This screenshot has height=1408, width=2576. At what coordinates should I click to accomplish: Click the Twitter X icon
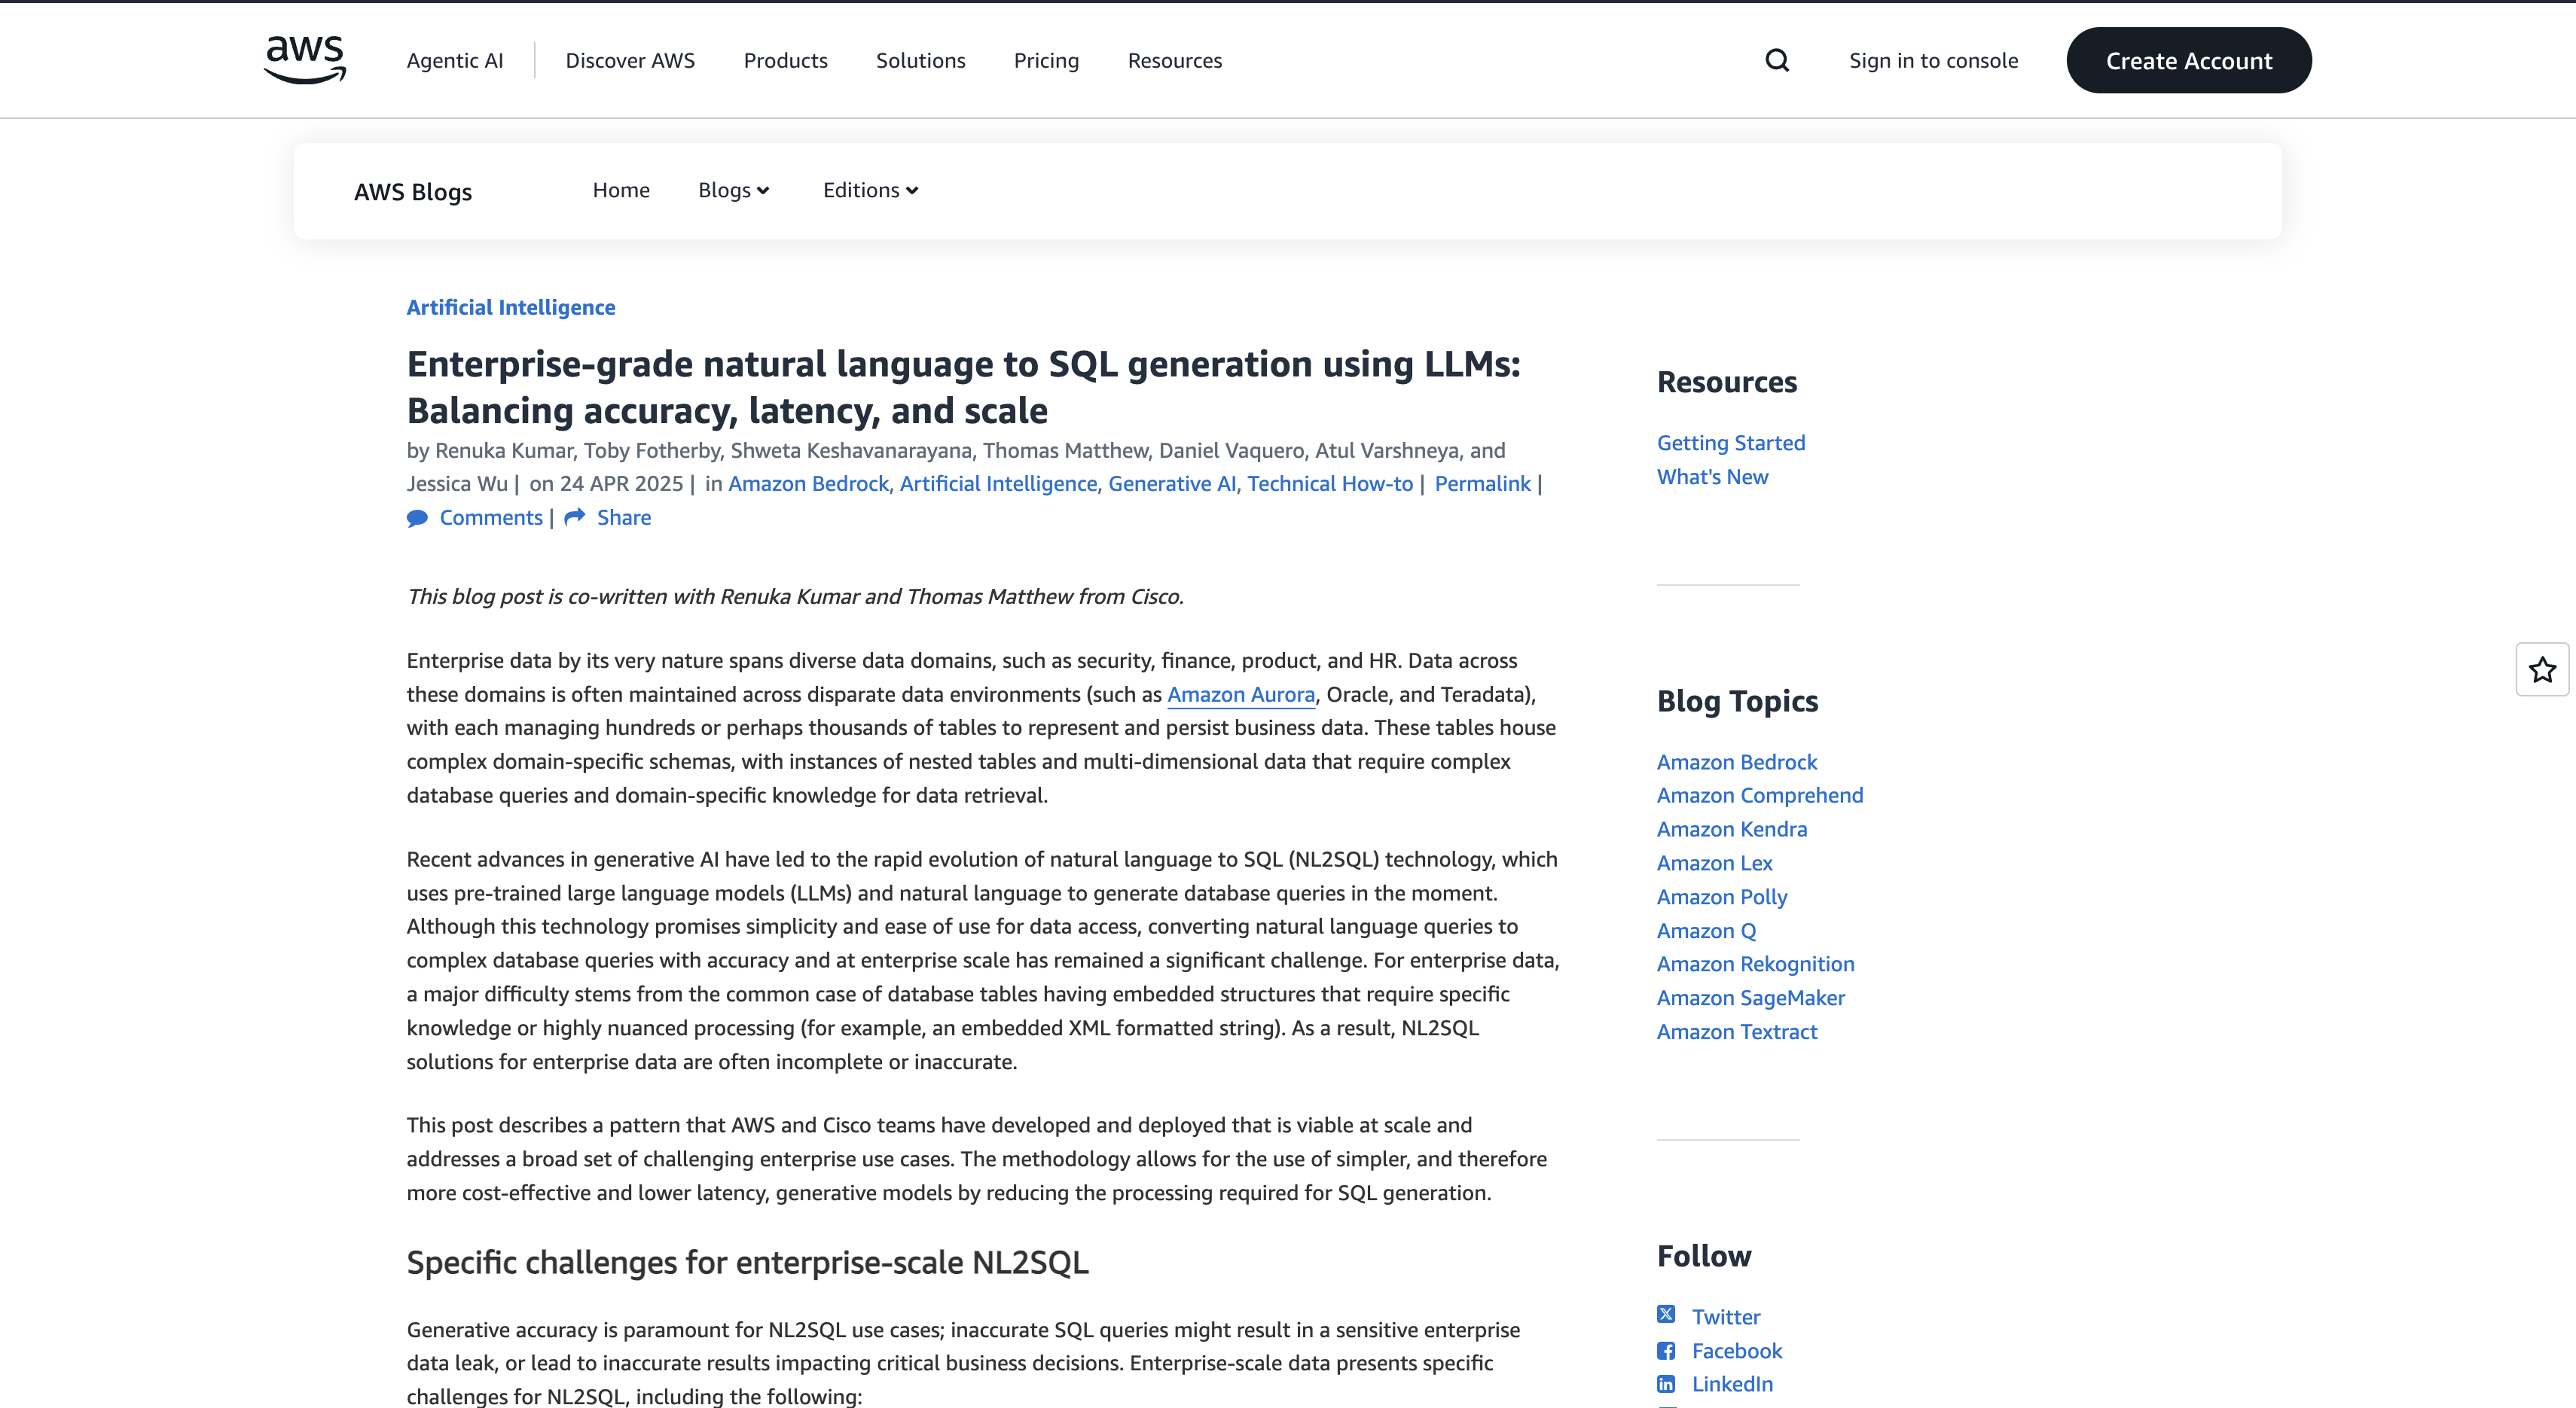pos(1666,1315)
